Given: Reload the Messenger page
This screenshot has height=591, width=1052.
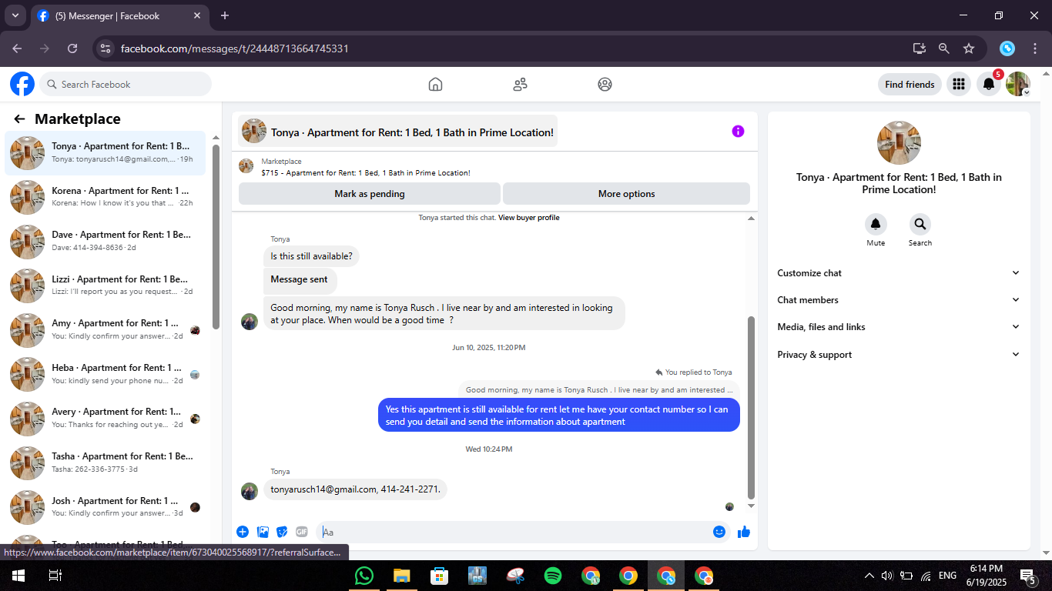Looking at the screenshot, I should (72, 48).
